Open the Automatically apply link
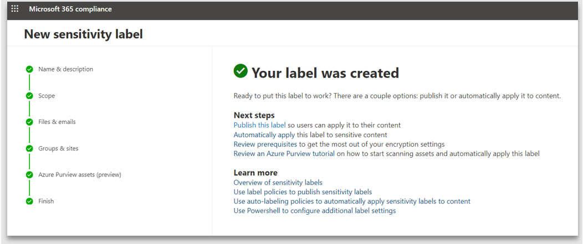 click(263, 135)
